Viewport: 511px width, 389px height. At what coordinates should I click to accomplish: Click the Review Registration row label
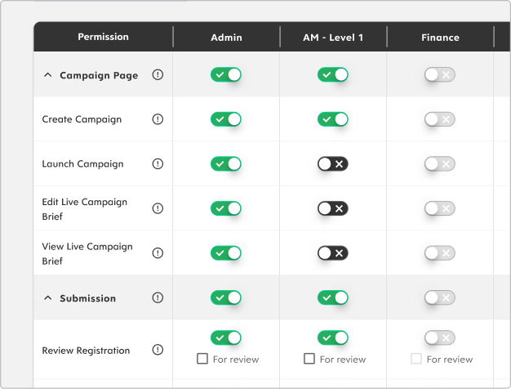pyautogui.click(x=86, y=351)
